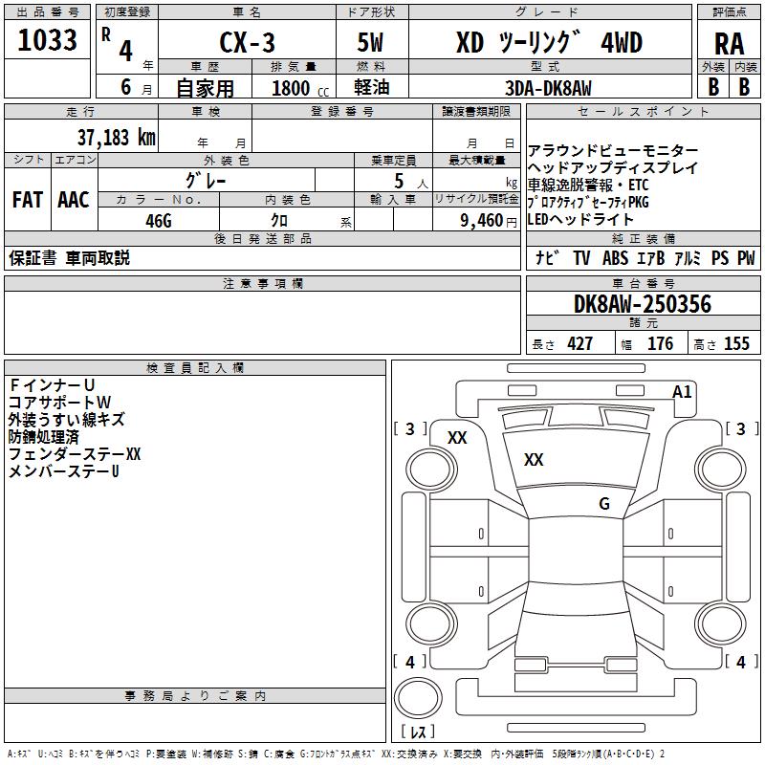This screenshot has height=765, width=765.
Task: Click registration month 6 月
Action: 136,87
